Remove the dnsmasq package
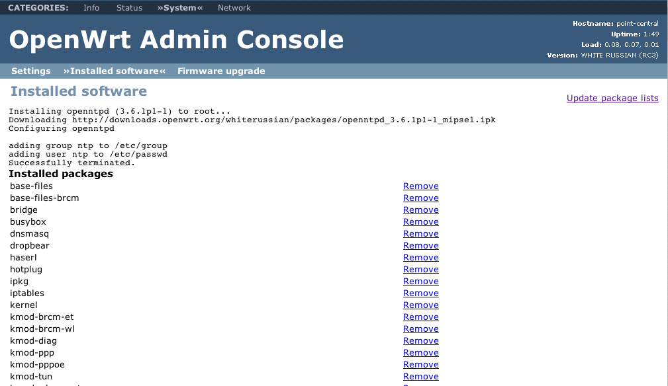Image resolution: width=668 pixels, height=386 pixels. click(421, 234)
